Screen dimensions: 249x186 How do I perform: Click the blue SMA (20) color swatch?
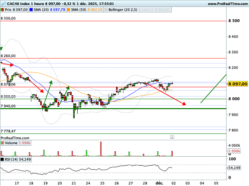(x=31, y=10)
